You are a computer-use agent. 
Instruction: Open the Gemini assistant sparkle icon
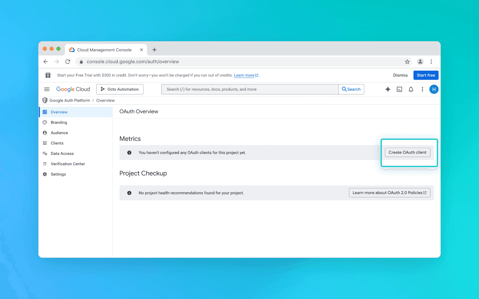point(388,89)
